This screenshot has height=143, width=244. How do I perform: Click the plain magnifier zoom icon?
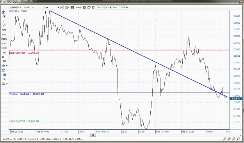coord(238,139)
